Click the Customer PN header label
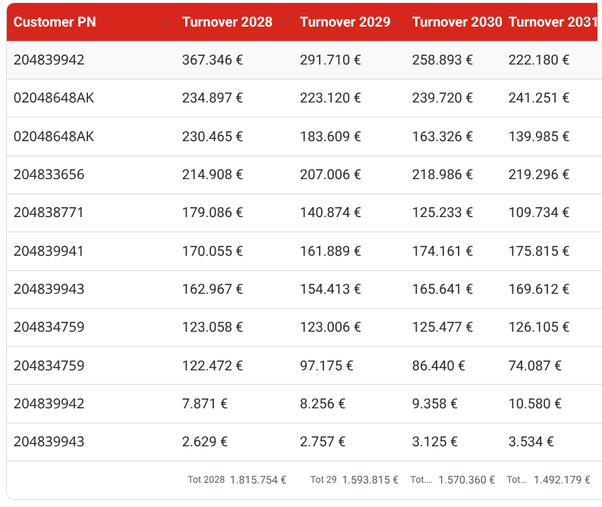The height and width of the screenshot is (507, 602). pyautogui.click(x=55, y=22)
